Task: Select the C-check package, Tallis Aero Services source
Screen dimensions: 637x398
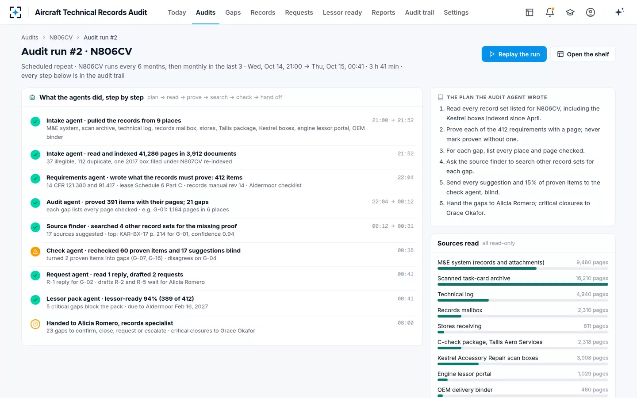Action: (523, 344)
